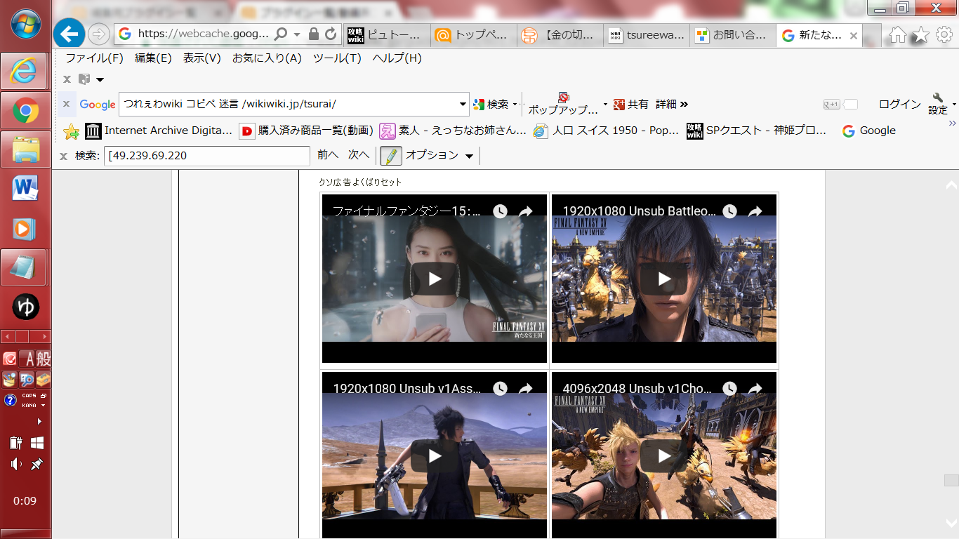Click the volume speaker tray icon
This screenshot has width=959, height=539.
(x=15, y=464)
